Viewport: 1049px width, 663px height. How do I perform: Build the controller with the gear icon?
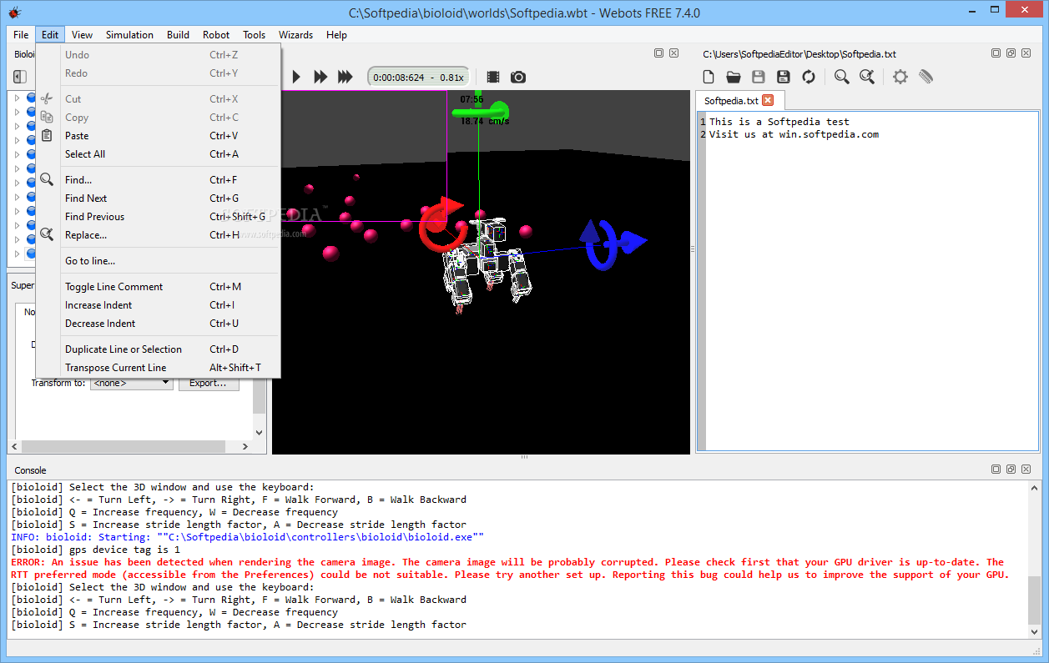(900, 77)
